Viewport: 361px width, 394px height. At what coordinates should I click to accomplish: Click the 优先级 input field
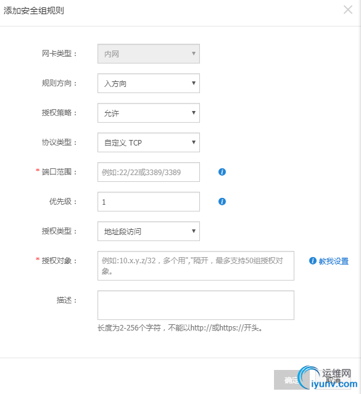point(149,202)
